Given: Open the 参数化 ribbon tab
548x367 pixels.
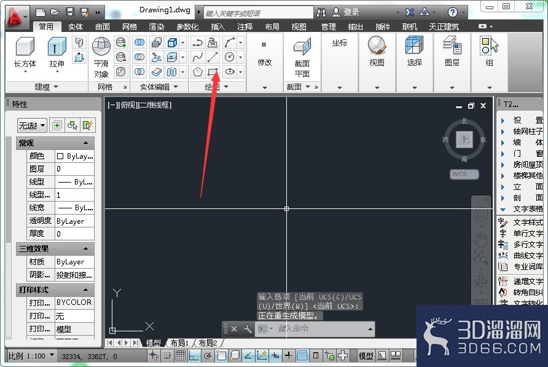Looking at the screenshot, I should pos(187,26).
